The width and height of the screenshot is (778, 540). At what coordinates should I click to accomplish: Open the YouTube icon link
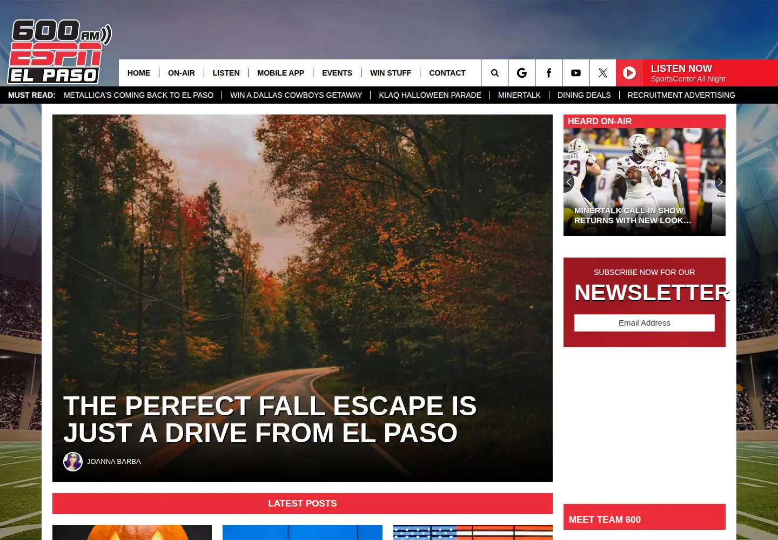pyautogui.click(x=575, y=73)
